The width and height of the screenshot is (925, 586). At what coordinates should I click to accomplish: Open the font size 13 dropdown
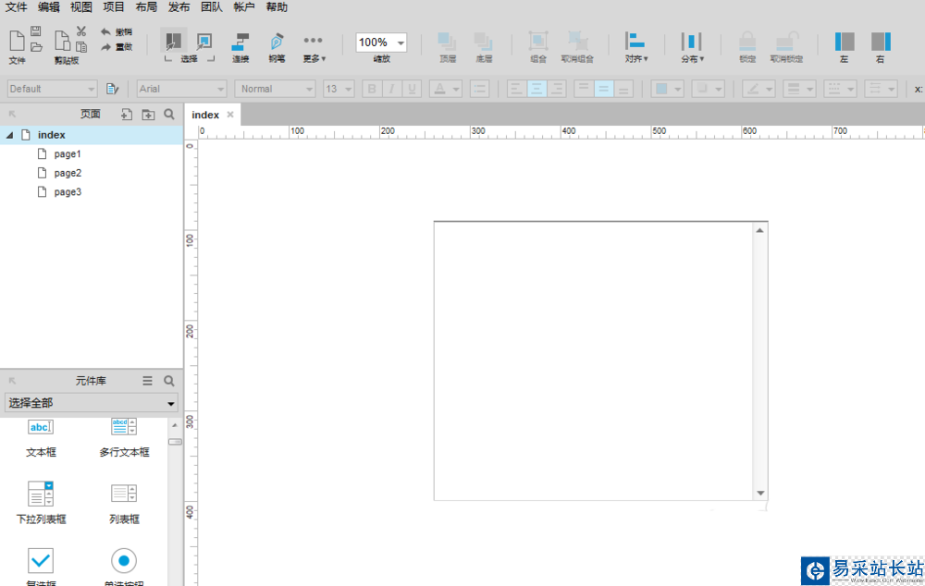coord(339,89)
